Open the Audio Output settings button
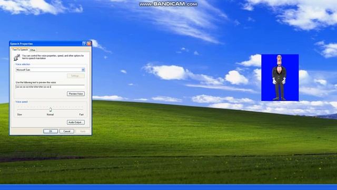 [x=76, y=122]
